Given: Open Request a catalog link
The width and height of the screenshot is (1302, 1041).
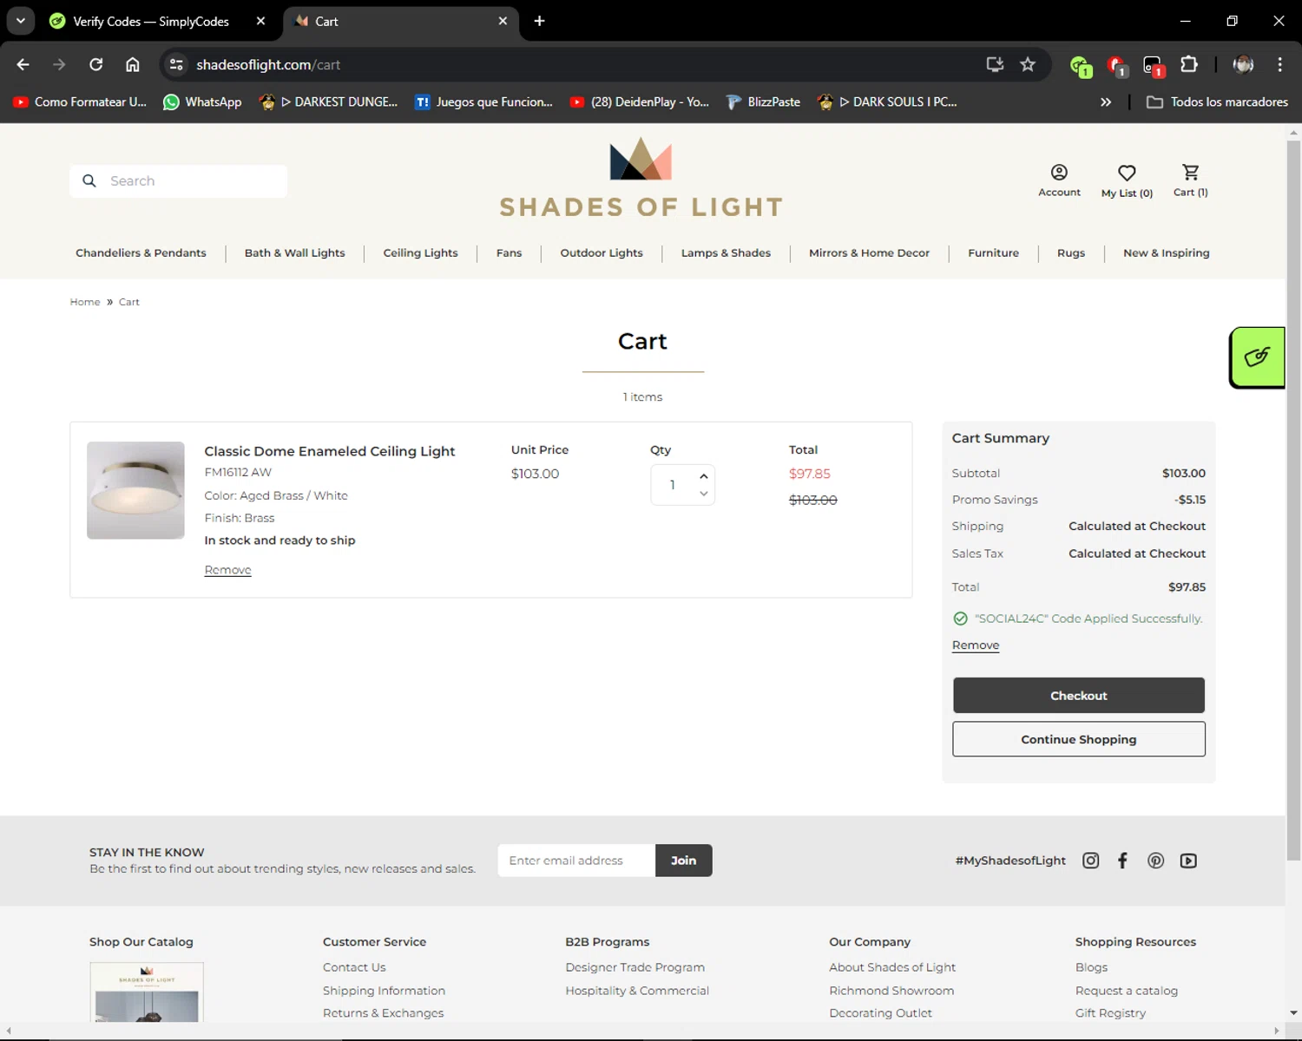Looking at the screenshot, I should (1126, 991).
